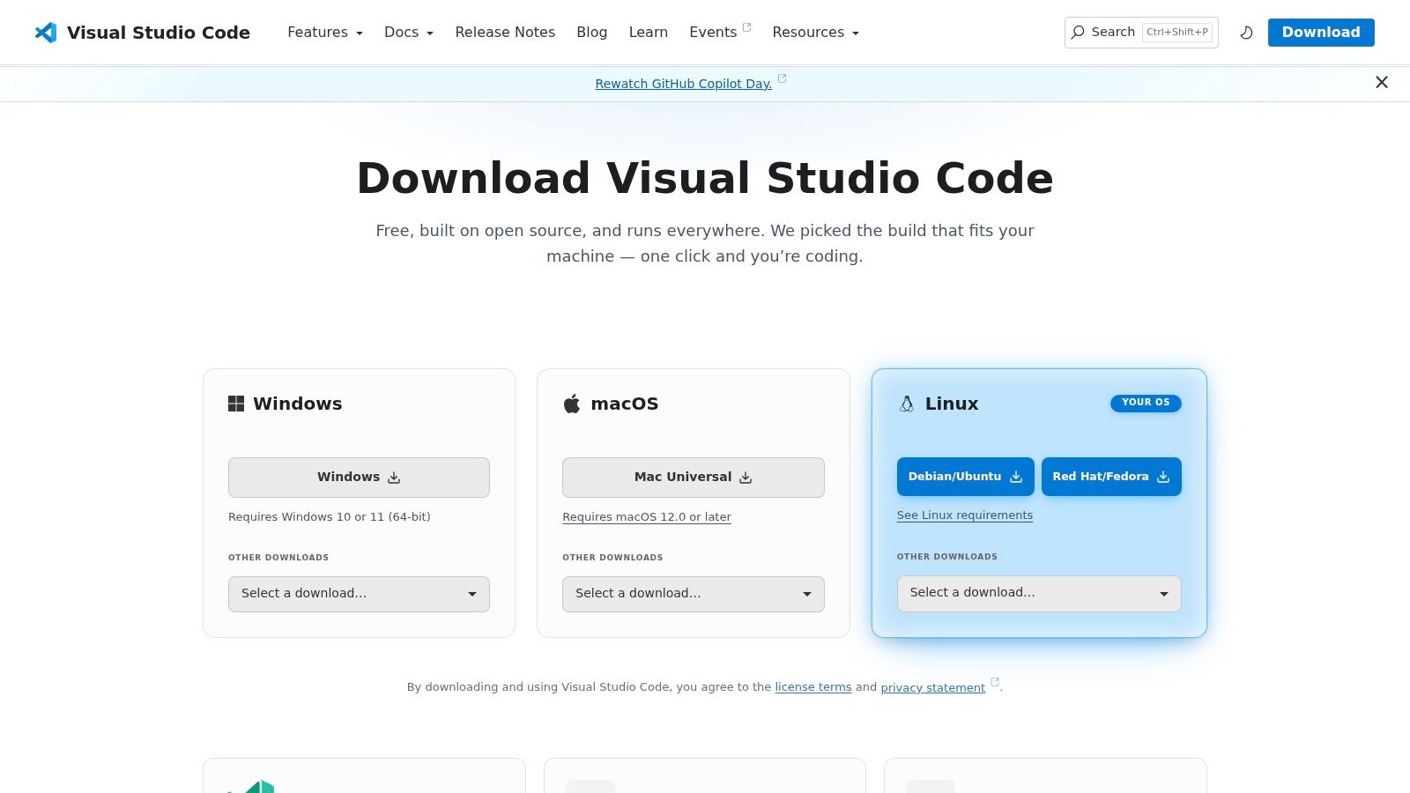Click the Linux penguin icon
This screenshot has width=1410, height=793.
coord(907,404)
